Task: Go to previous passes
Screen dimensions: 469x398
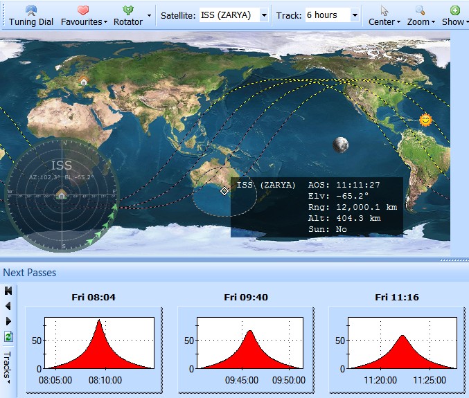Action: click(8, 306)
